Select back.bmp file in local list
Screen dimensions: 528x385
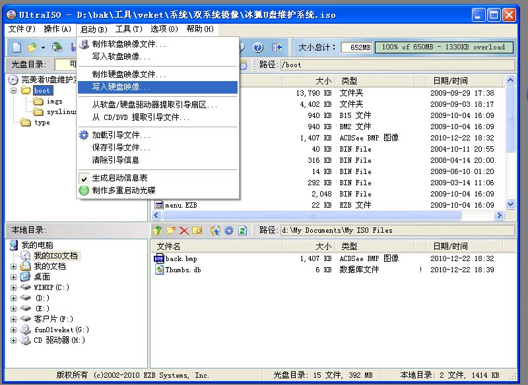181,258
